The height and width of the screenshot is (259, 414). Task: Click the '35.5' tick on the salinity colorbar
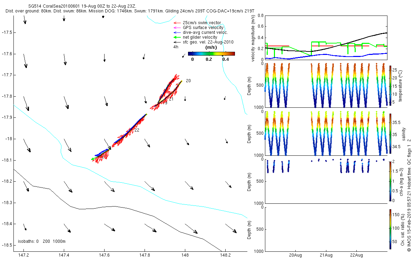397,123
